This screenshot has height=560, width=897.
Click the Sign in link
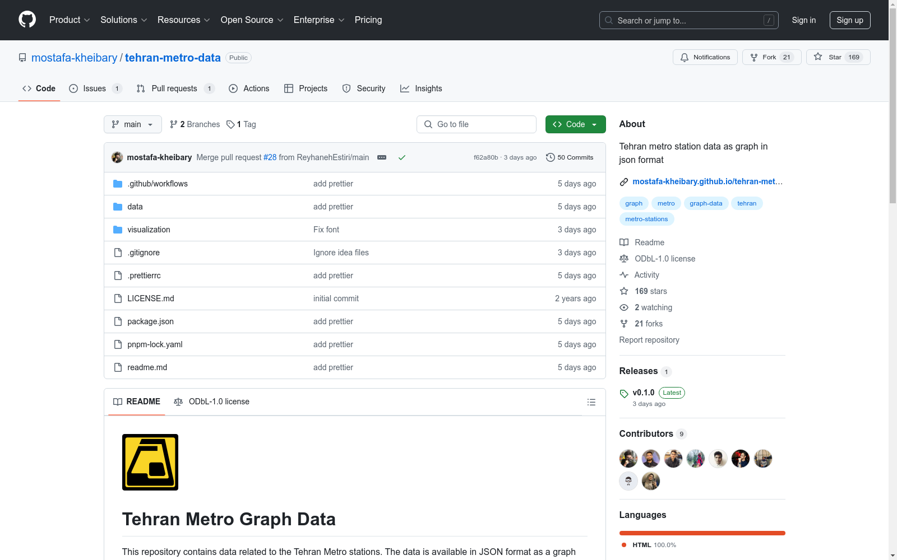(x=803, y=20)
